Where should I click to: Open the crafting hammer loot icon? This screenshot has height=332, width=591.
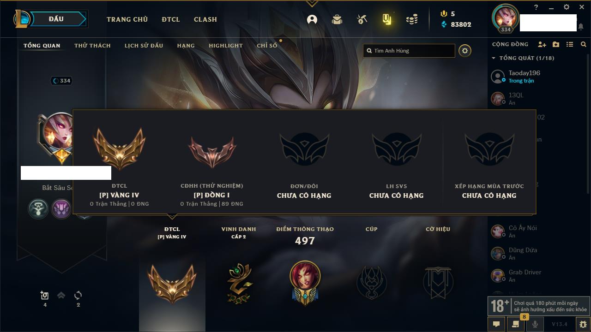tap(362, 19)
